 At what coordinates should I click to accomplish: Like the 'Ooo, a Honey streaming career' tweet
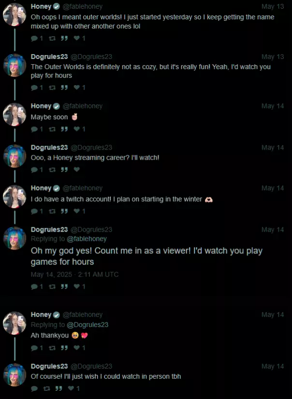tap(77, 169)
